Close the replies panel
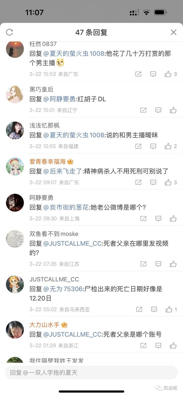Screen dimensions: 183x396 174,32
